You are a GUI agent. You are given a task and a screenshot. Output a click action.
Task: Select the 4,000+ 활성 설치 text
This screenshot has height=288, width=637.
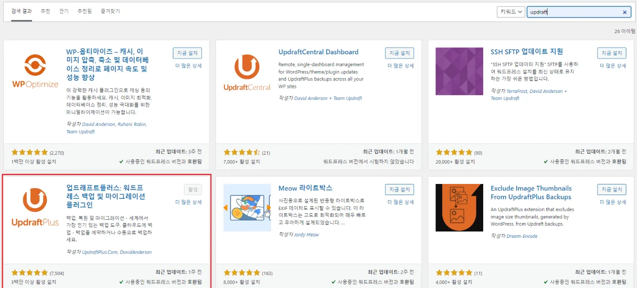point(454,282)
